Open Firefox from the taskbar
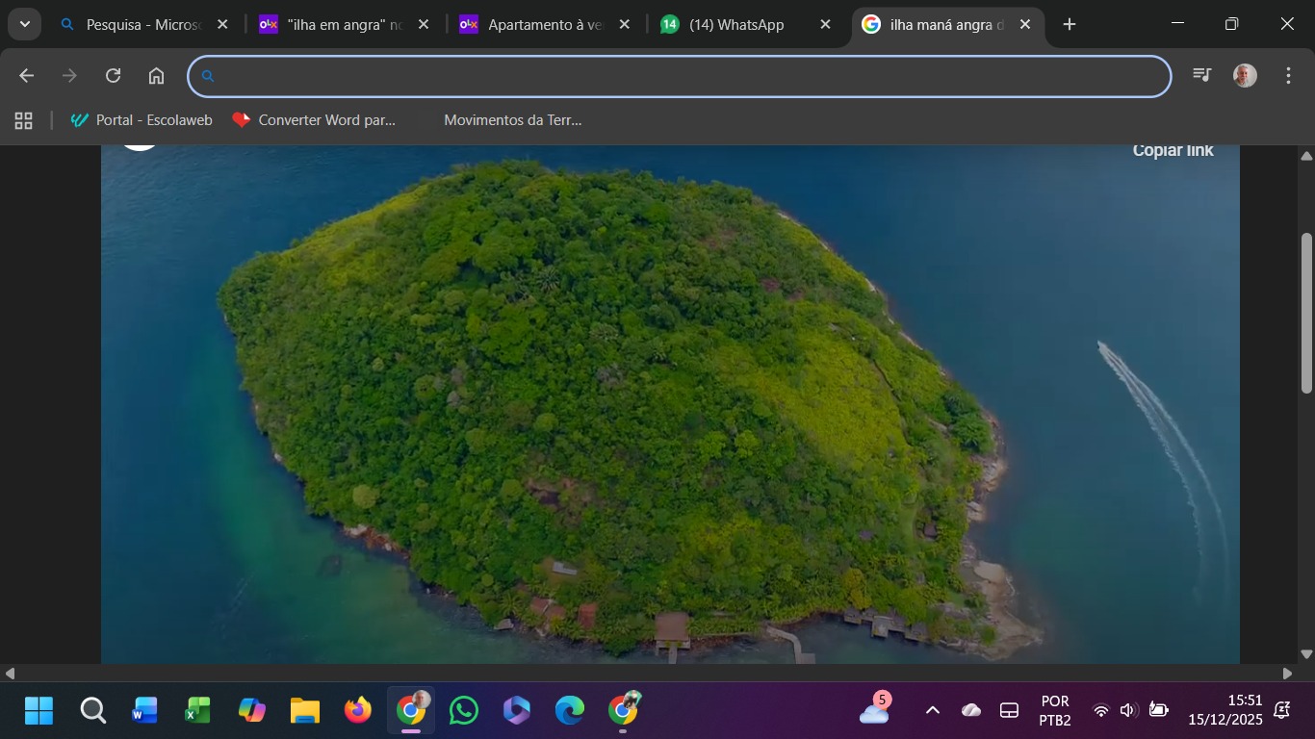This screenshot has height=739, width=1315. coord(357,711)
